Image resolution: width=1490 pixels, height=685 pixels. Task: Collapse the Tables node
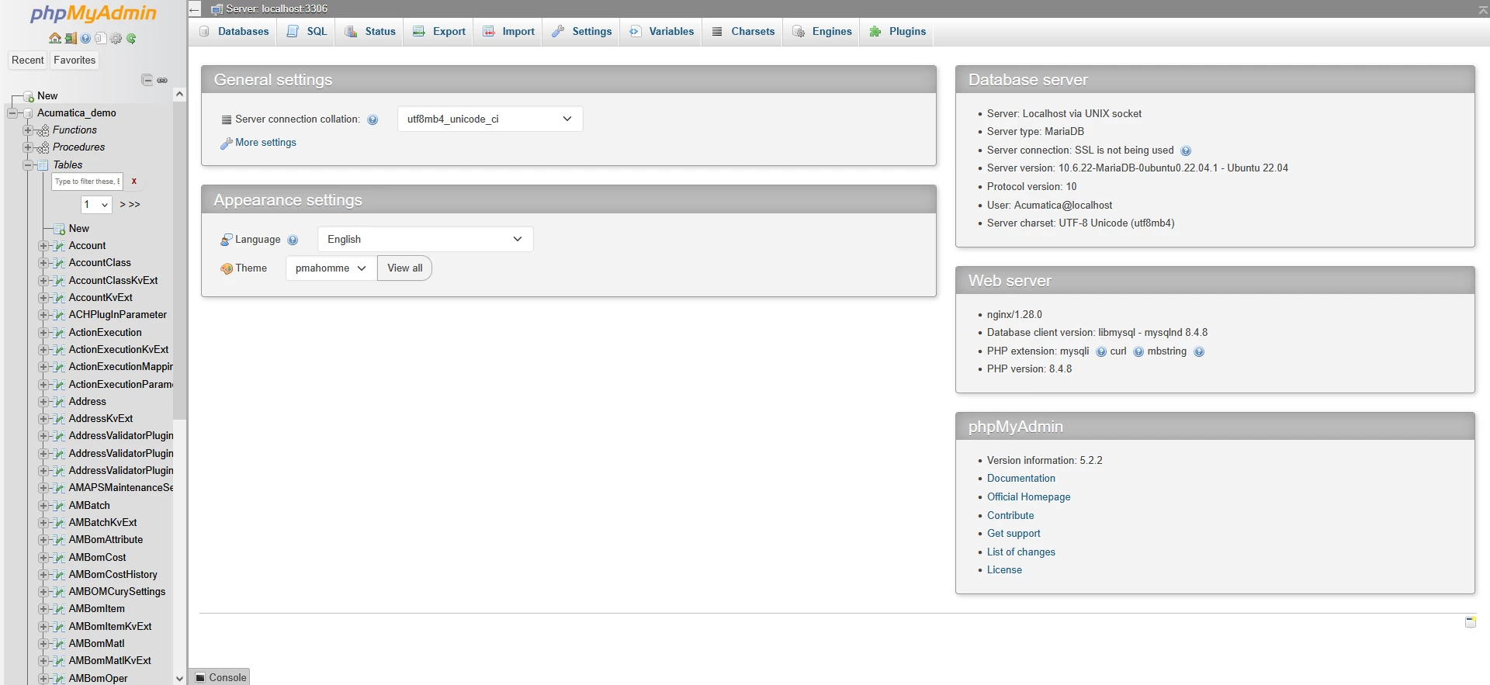pyautogui.click(x=28, y=165)
